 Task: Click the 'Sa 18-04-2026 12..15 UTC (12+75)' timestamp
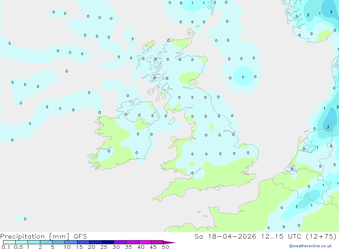click(265, 236)
